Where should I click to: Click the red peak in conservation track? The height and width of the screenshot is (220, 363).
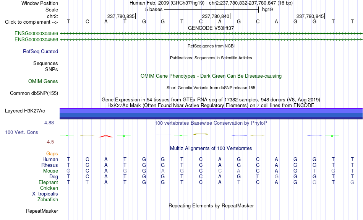tap(106, 136)
